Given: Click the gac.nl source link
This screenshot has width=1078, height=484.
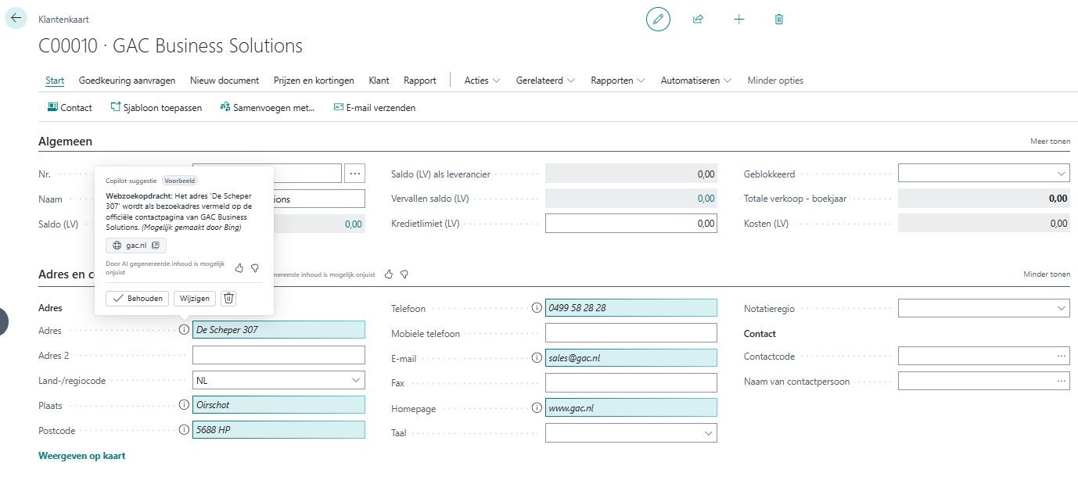Looking at the screenshot, I should click(136, 246).
